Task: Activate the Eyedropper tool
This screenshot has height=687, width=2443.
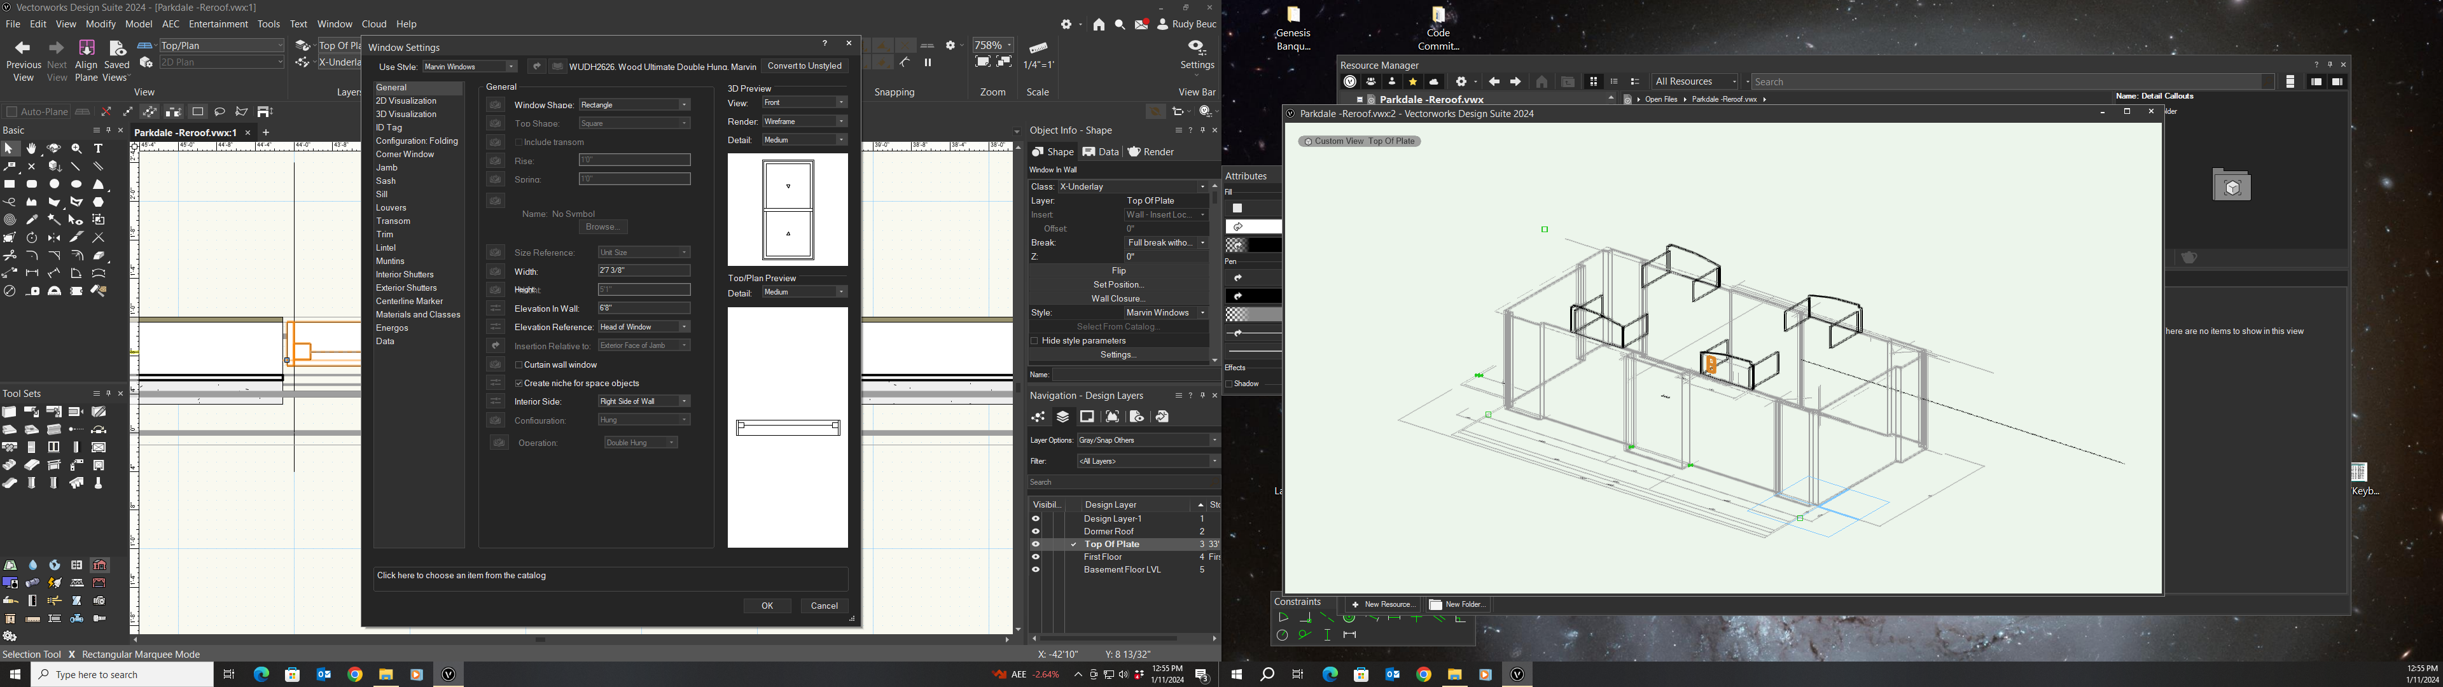Action: (x=31, y=219)
